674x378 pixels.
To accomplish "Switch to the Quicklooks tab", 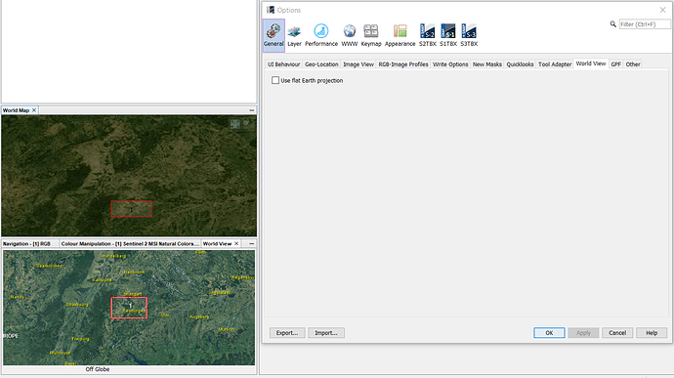I will [520, 64].
